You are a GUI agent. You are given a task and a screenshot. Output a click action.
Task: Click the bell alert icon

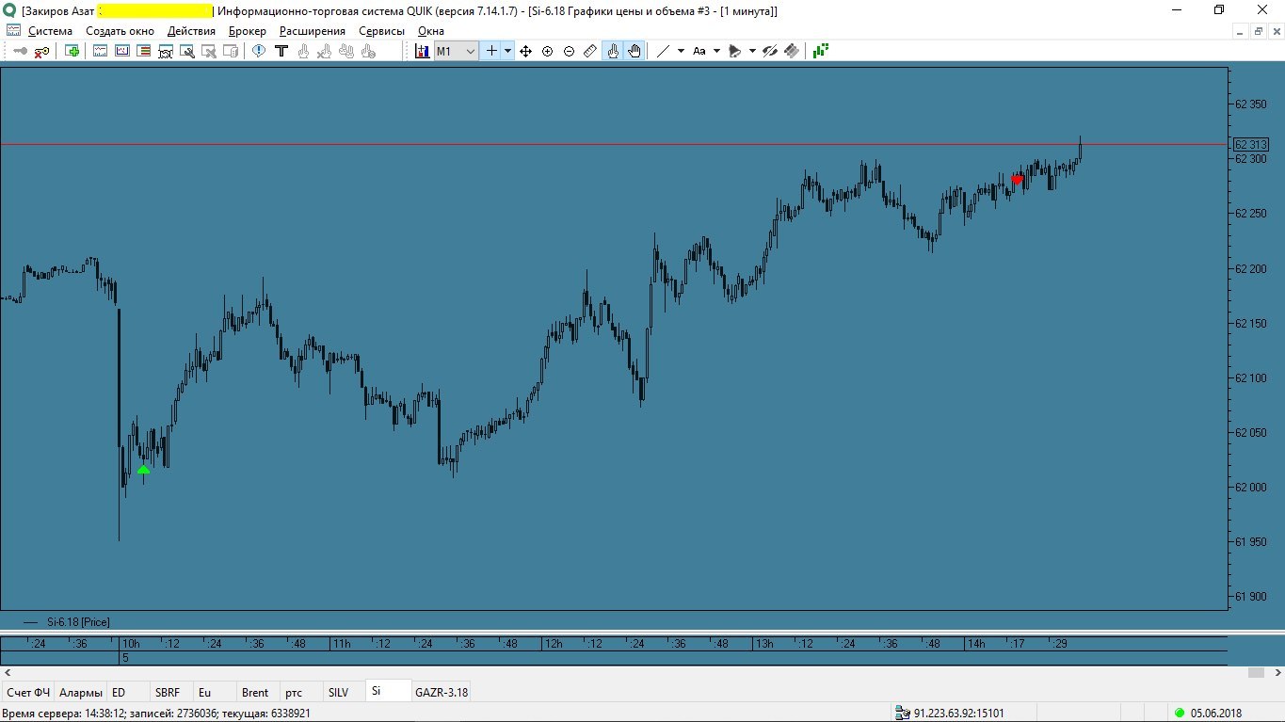pos(735,51)
